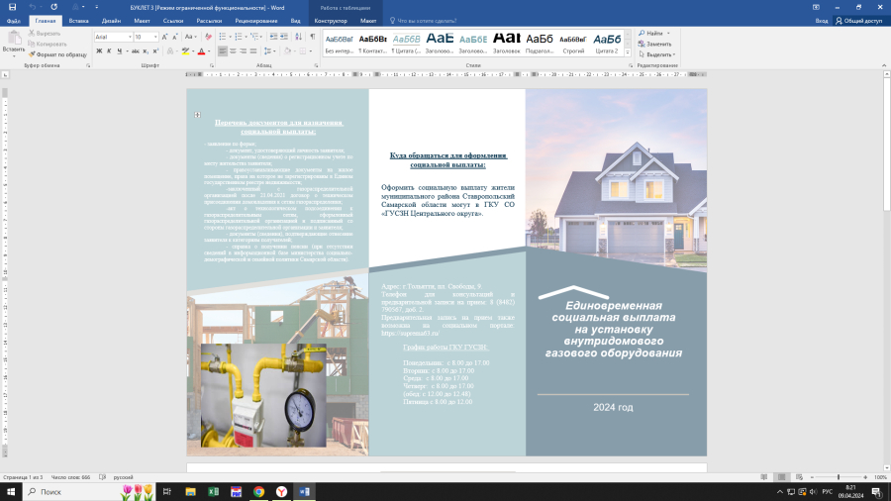Viewport: 891px width, 501px height.
Task: Increase font size with the larger A icon
Action: [164, 37]
